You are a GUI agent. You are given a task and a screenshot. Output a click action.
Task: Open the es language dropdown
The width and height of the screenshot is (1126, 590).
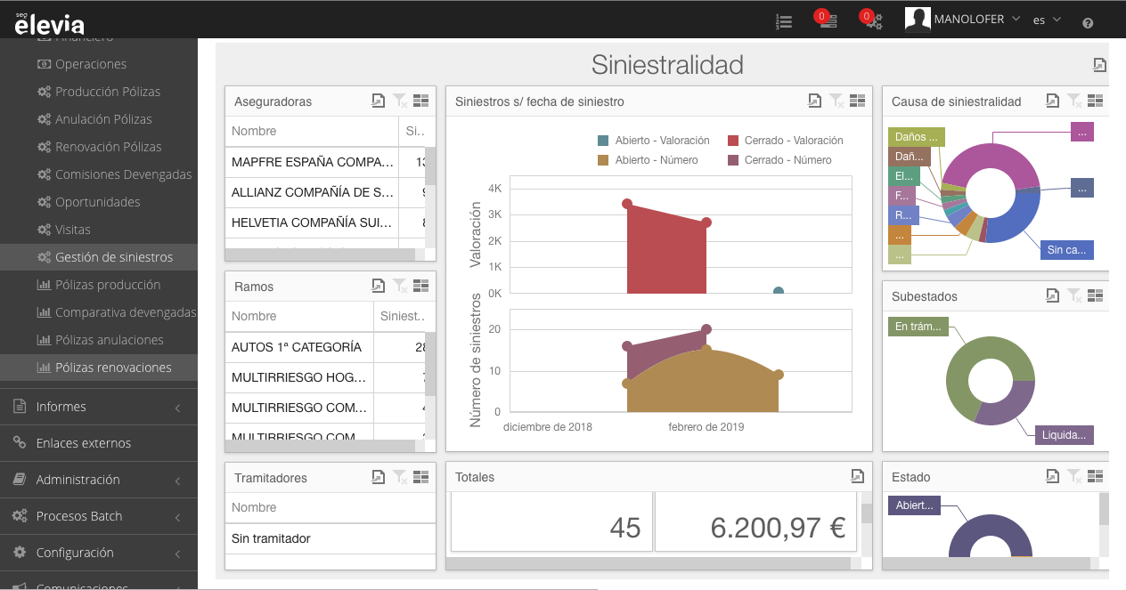tap(1047, 20)
